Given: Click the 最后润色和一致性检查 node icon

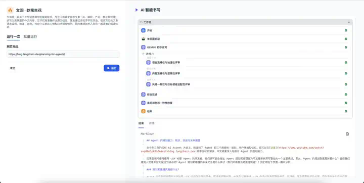Looking at the screenshot, I should [x=143, y=103].
